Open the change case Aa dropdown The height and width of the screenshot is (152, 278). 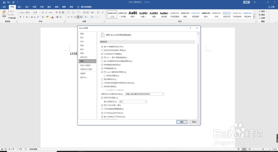click(51, 13)
